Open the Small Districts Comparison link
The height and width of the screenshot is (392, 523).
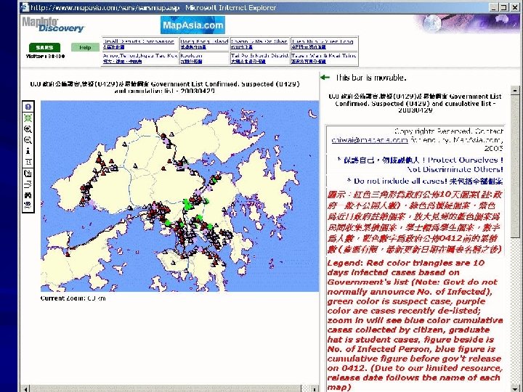[x=139, y=41]
